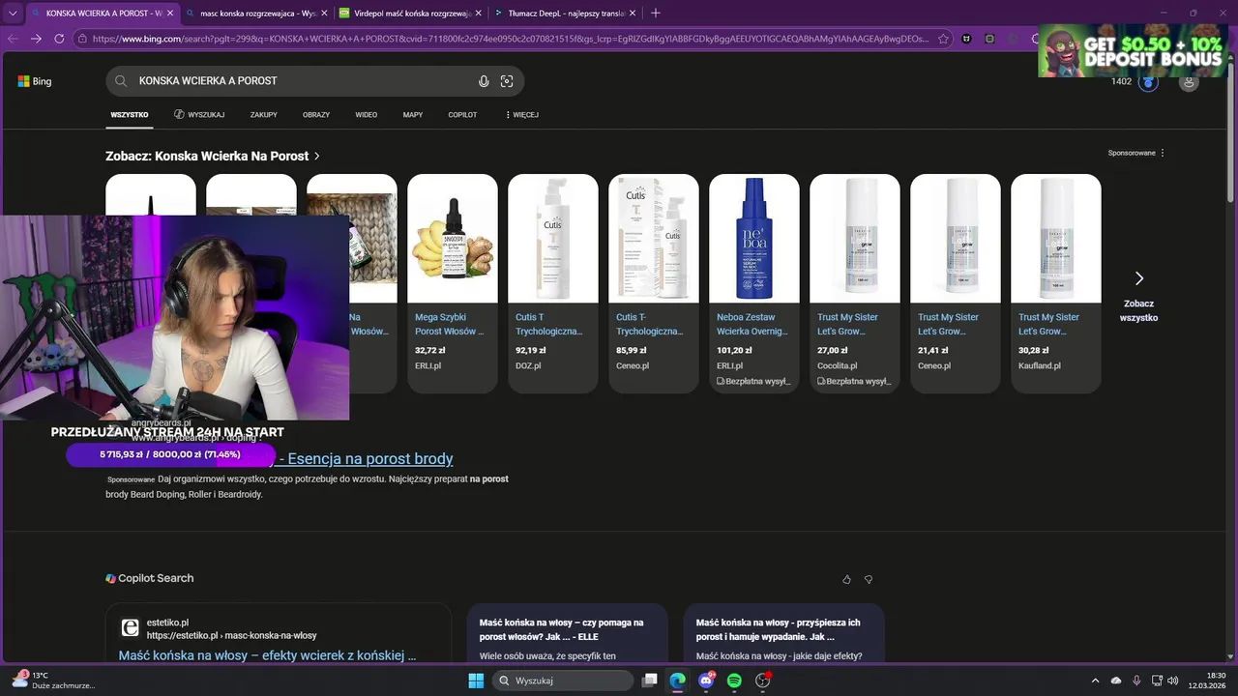This screenshot has height=696, width=1238.
Task: Open ELLE 'Maść końska na włosy' card
Action: (x=561, y=630)
